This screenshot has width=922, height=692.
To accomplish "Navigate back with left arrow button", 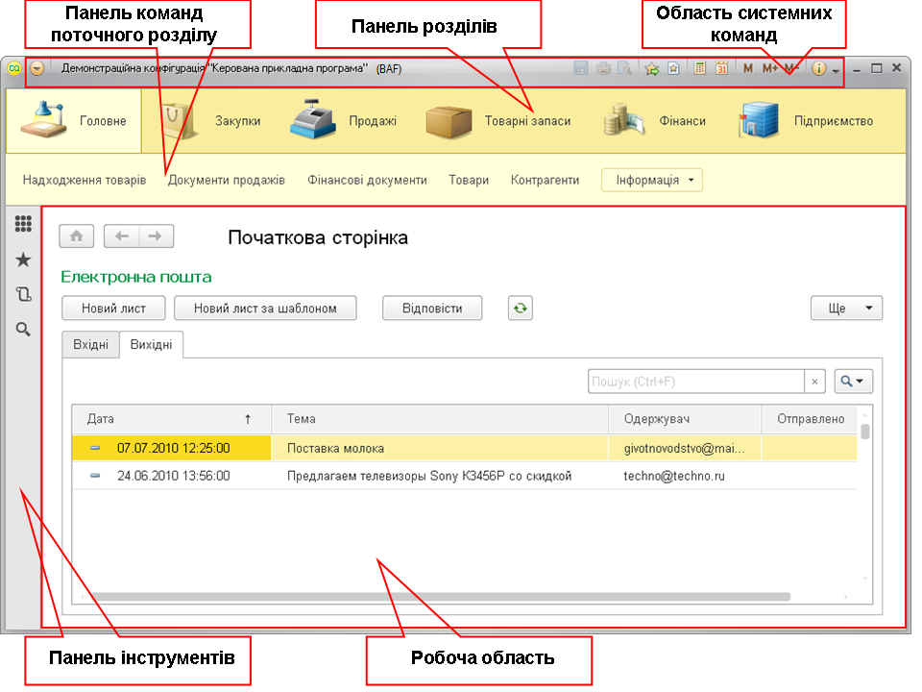I will [x=122, y=236].
